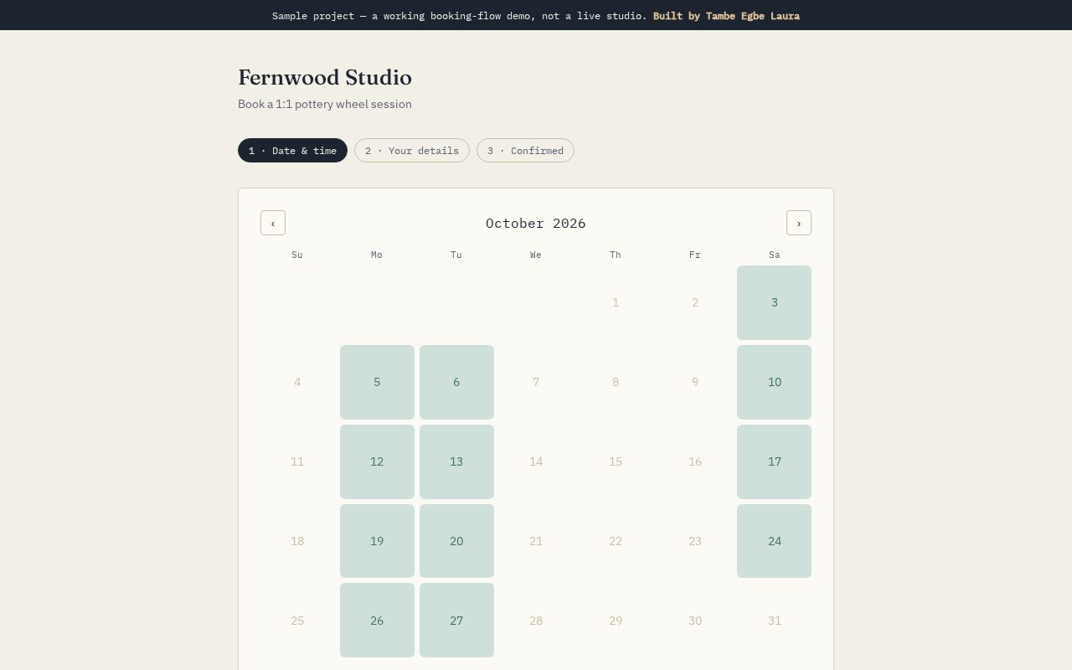Go to the previous month arrow
This screenshot has width=1072, height=670.
point(273,223)
